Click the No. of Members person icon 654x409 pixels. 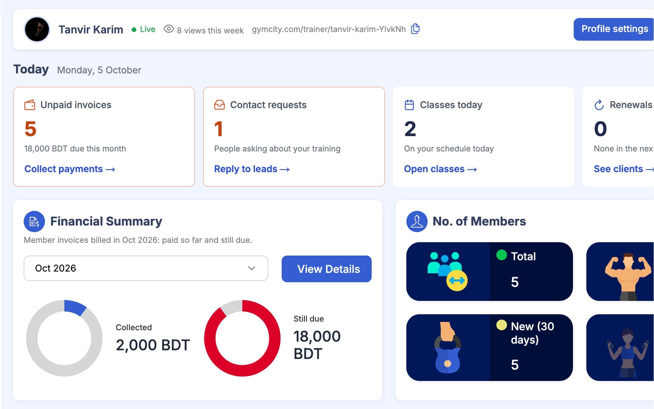(x=417, y=222)
